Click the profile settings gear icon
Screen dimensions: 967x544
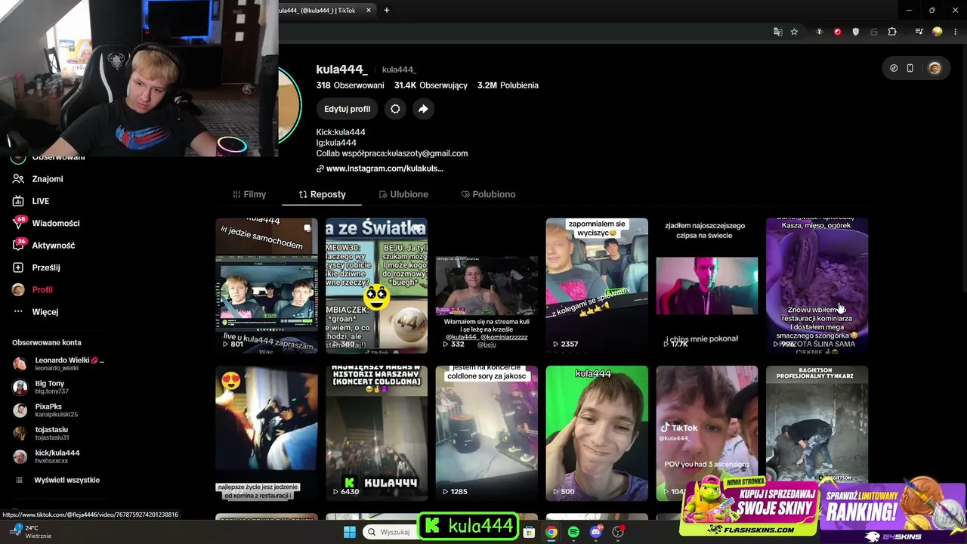[395, 109]
